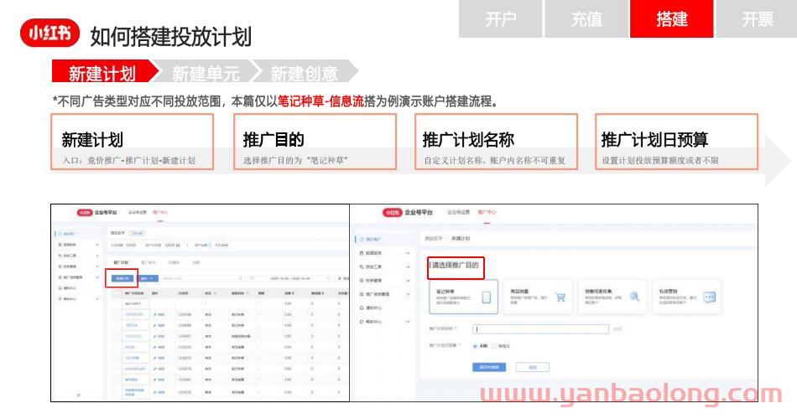Screen dimensions: 797x419
Task: Click 帮助中心 icon in right sidebar
Action: coord(362,322)
